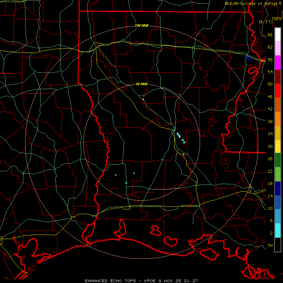Click the gold 34 kft legend swatch
Viewport: 283px width, 283px height.
click(278, 133)
